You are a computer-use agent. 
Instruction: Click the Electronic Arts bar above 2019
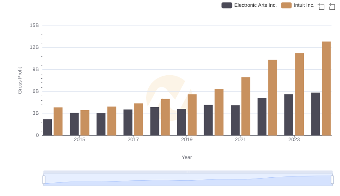[x=181, y=122]
